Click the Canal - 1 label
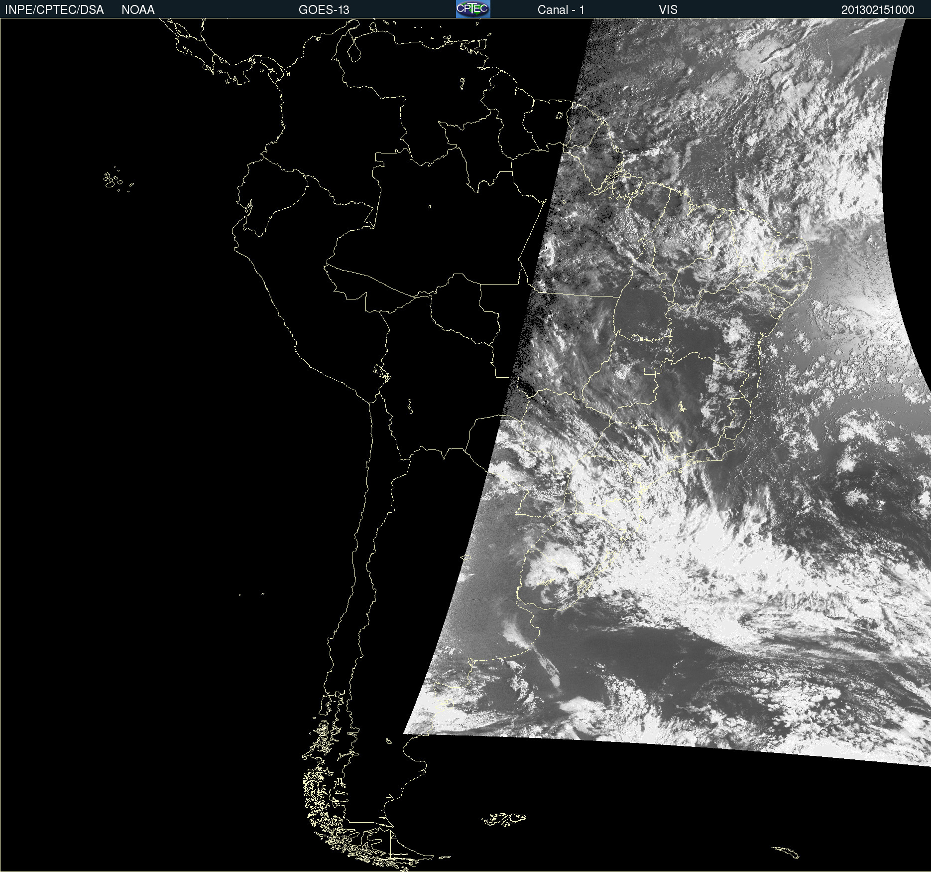This screenshot has height=872, width=931. [x=561, y=10]
